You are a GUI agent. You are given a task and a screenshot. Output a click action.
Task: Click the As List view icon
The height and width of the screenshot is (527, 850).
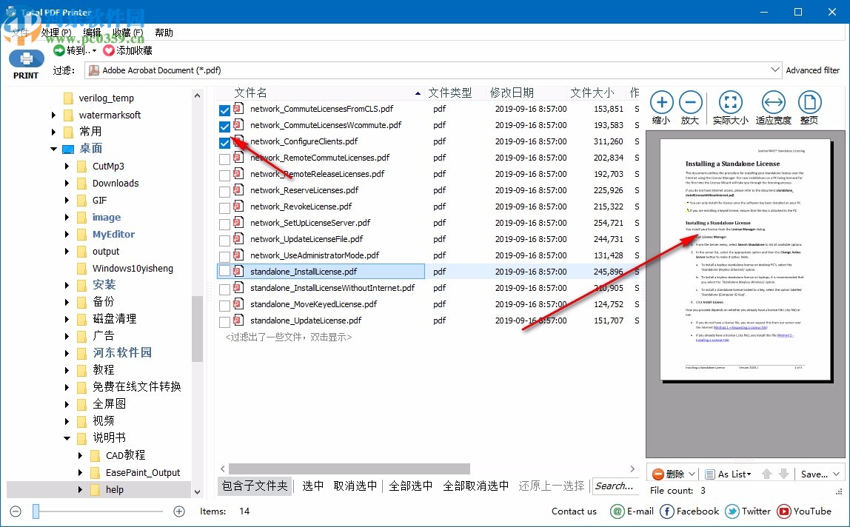pos(709,474)
